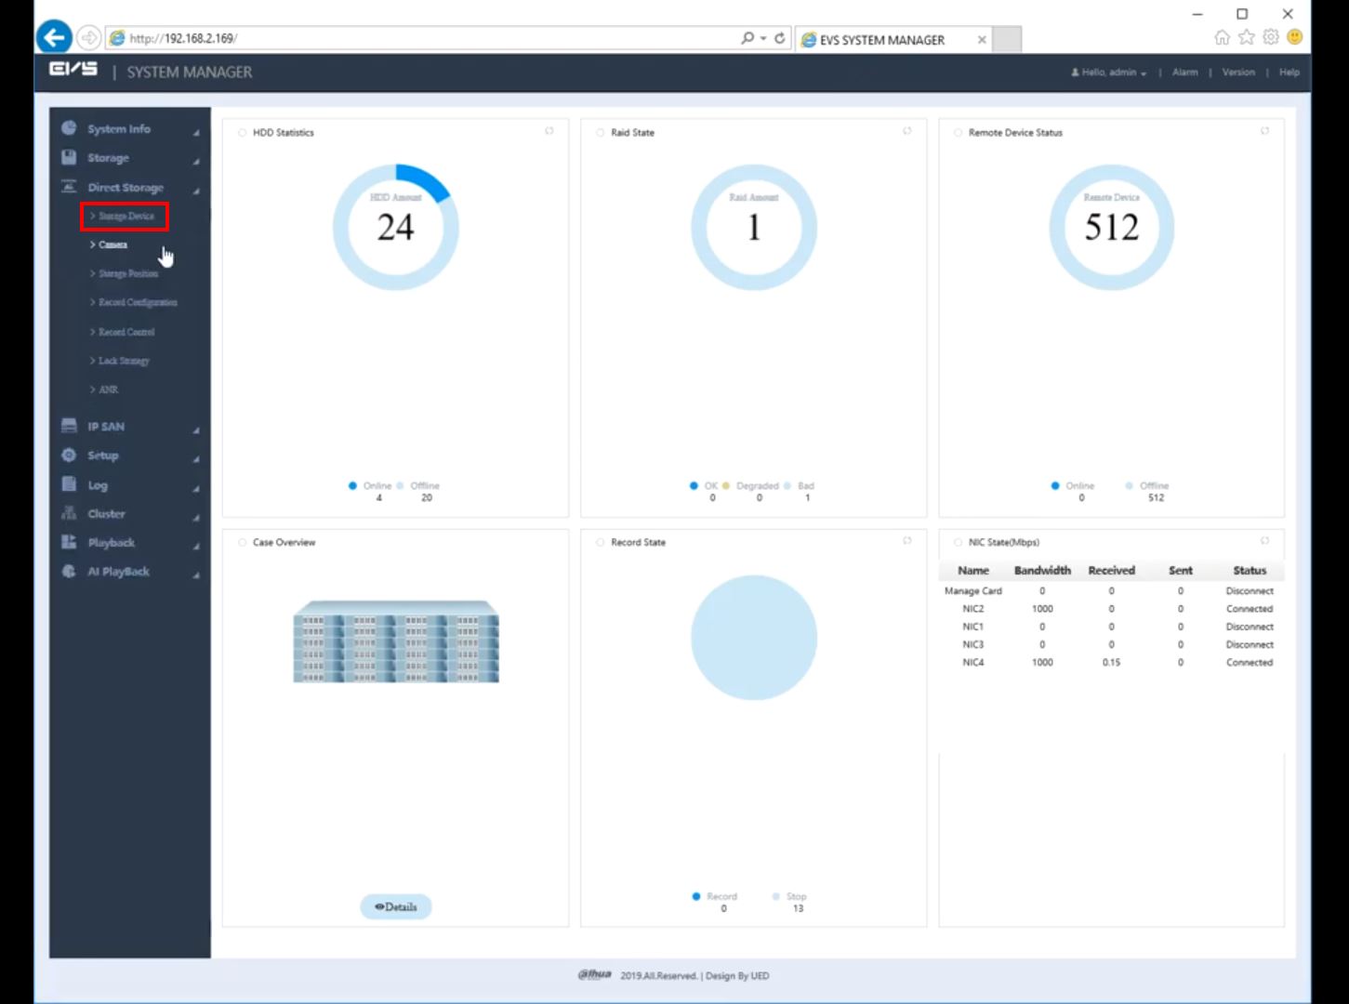Viewport: 1349px width, 1004px height.
Task: Select Record Configuration in the sidebar
Action: point(137,303)
